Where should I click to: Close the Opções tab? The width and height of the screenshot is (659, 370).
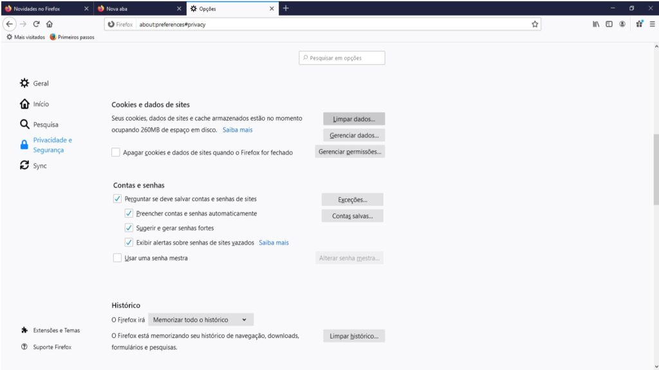coord(272,9)
